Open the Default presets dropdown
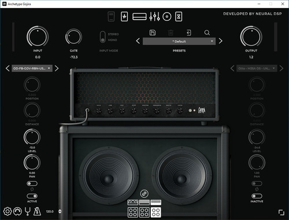The image size is (289, 220). click(179, 41)
